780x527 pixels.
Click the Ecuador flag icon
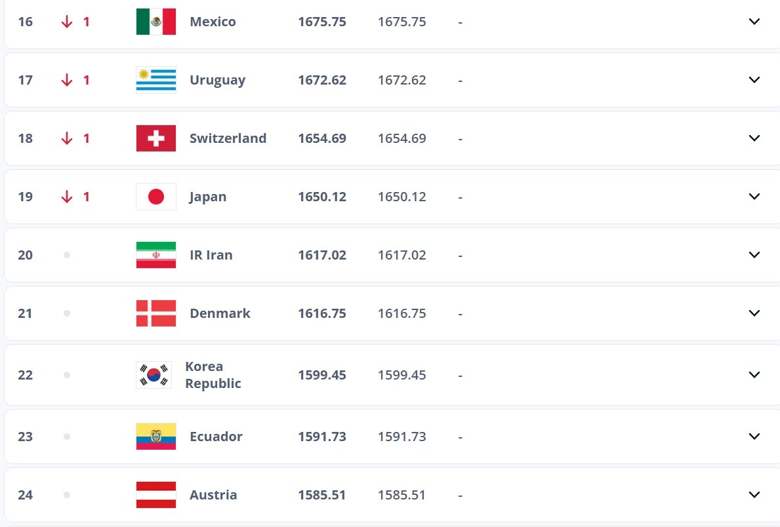point(155,437)
